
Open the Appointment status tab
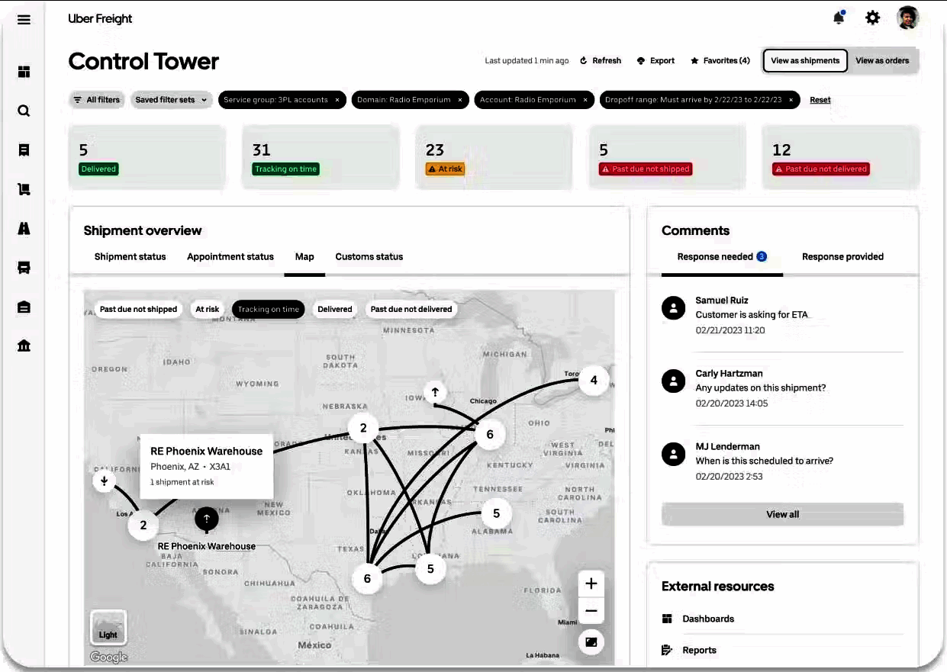click(230, 257)
